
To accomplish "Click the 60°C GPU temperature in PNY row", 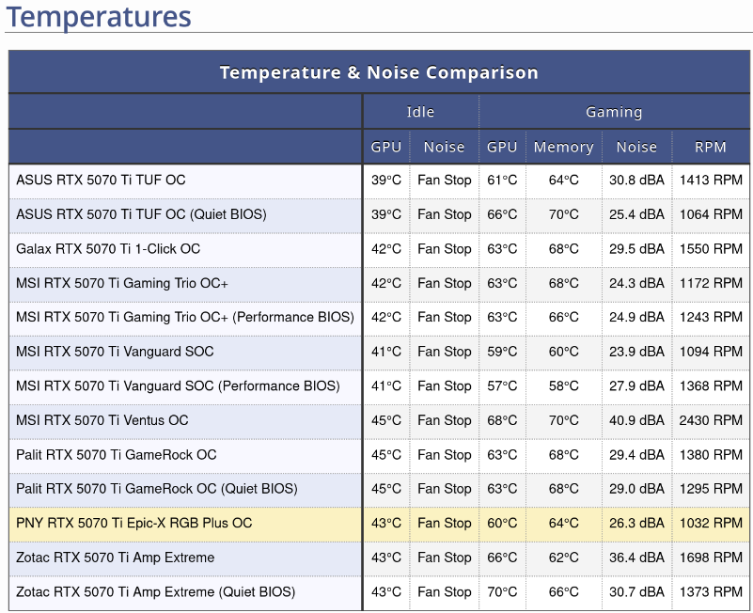I will [x=502, y=523].
